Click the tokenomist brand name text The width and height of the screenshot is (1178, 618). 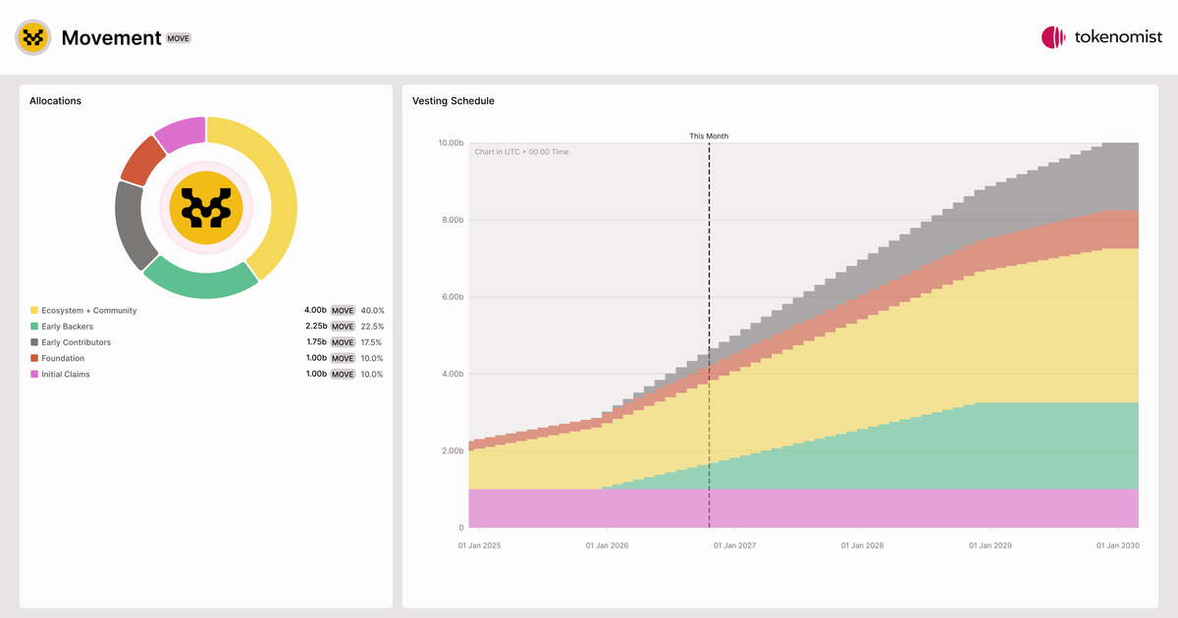click(x=1118, y=37)
